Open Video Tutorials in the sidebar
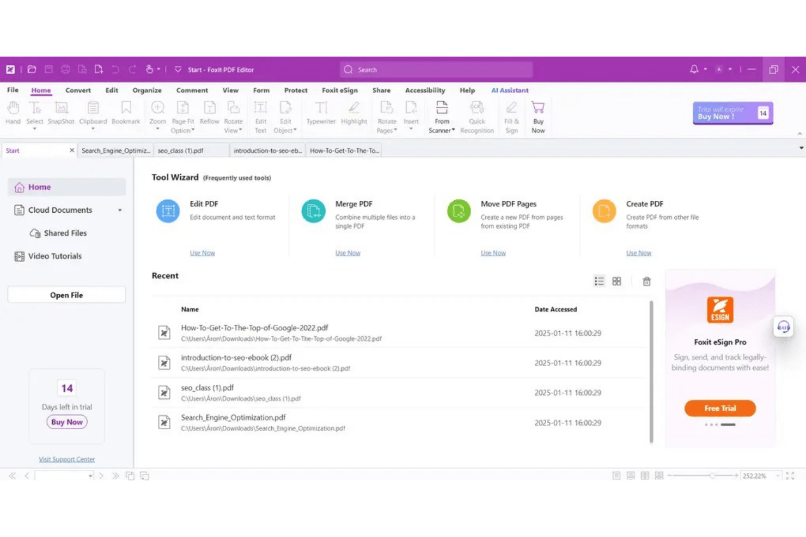806x537 pixels. 48,256
